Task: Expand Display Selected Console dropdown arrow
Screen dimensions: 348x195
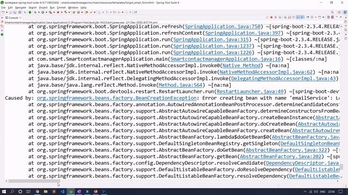Action: click(315, 17)
